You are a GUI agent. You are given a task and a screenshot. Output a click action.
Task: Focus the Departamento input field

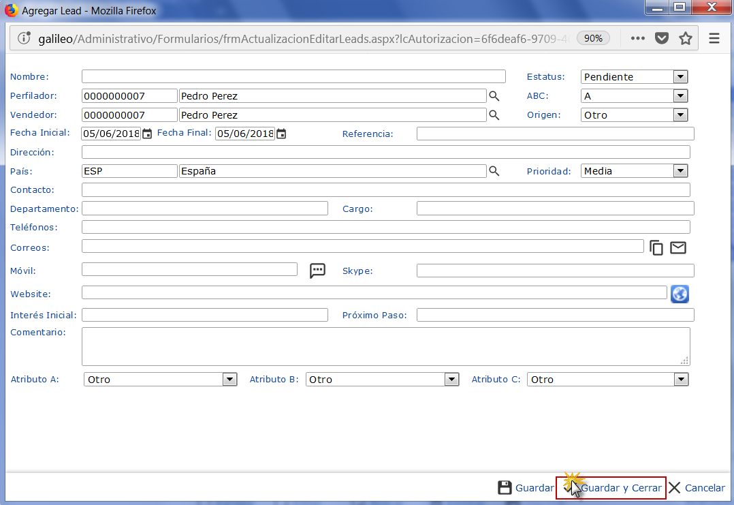tap(204, 209)
